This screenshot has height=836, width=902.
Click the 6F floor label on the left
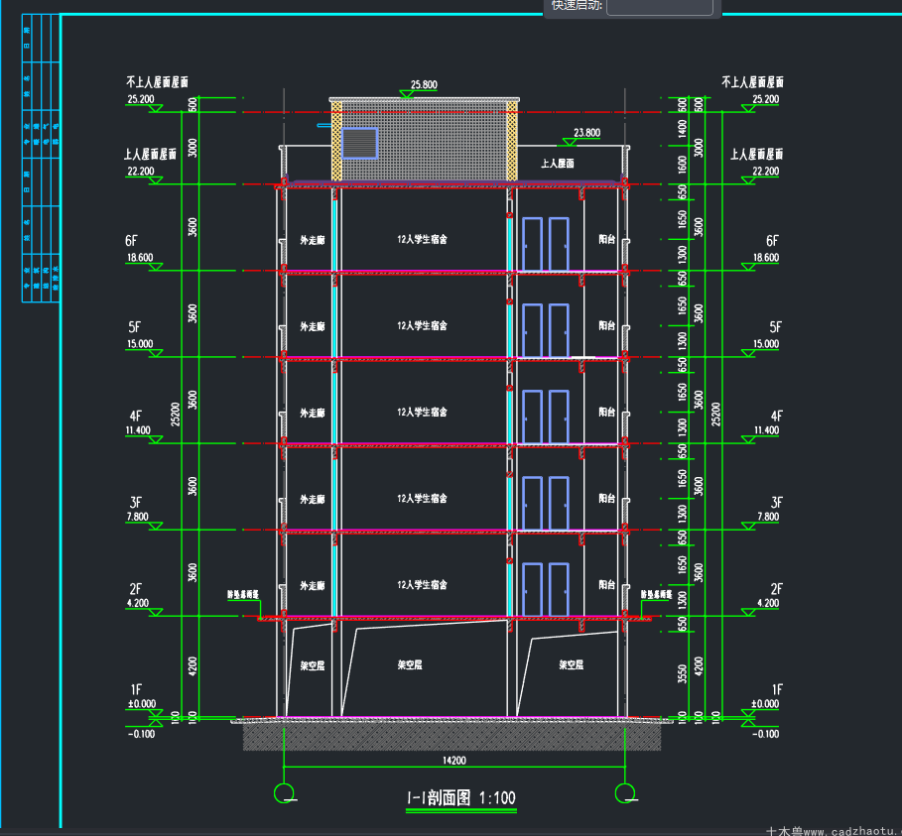tap(132, 240)
